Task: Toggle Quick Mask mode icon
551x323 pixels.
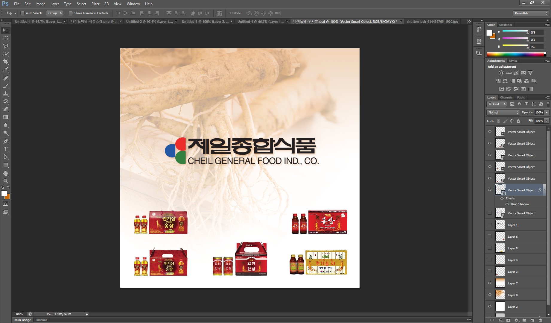Action: click(6, 204)
